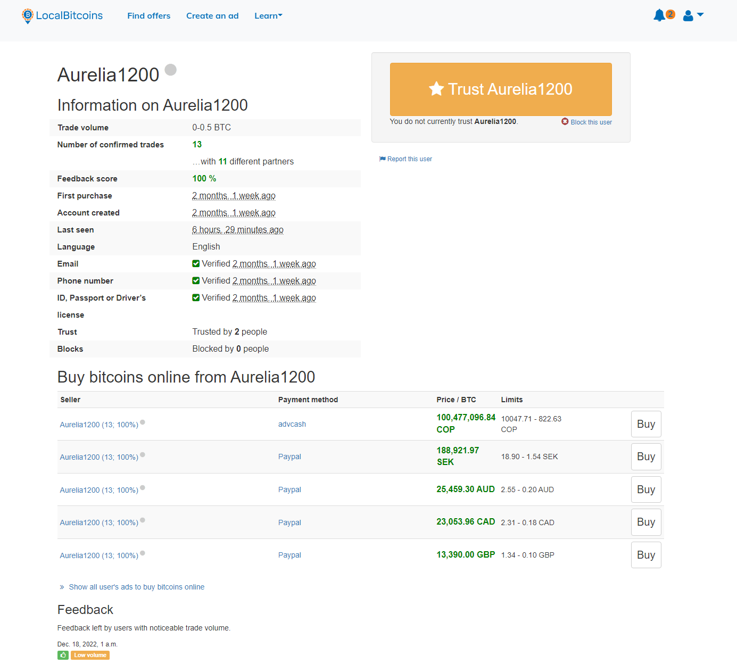Click the 100 % feedback score value

coord(204,179)
